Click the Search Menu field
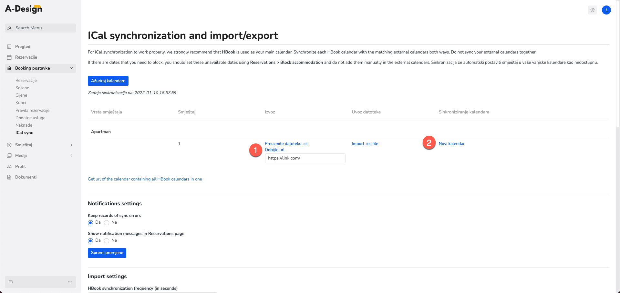 tap(40, 28)
